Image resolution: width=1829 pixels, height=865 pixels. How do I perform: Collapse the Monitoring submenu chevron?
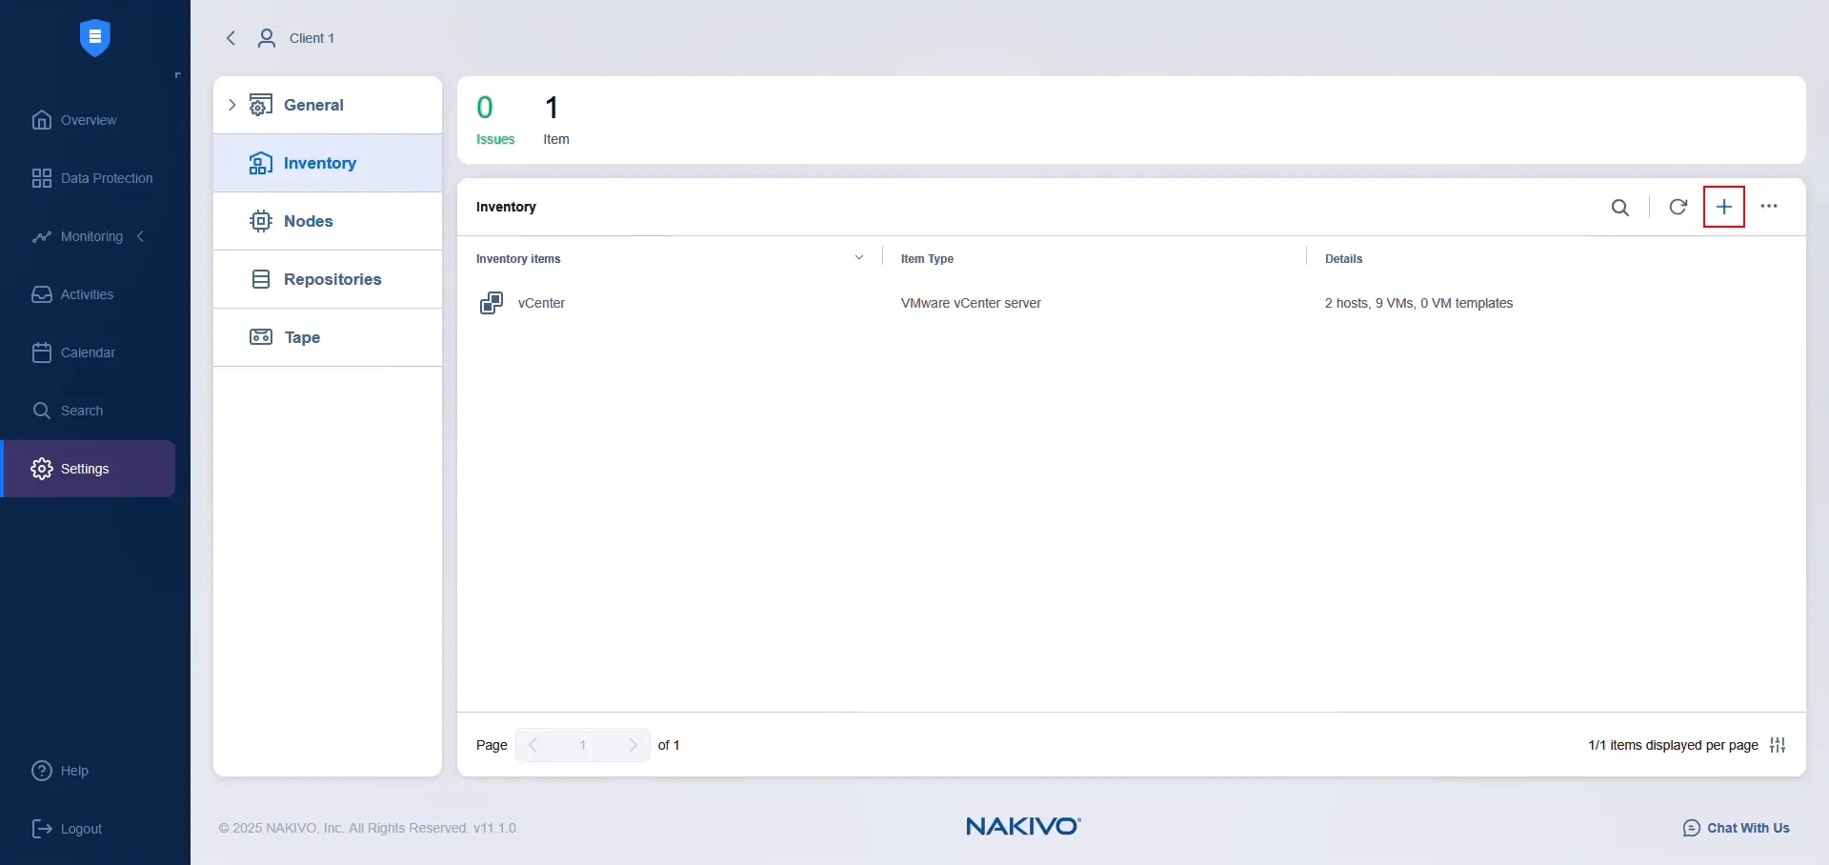pos(141,236)
